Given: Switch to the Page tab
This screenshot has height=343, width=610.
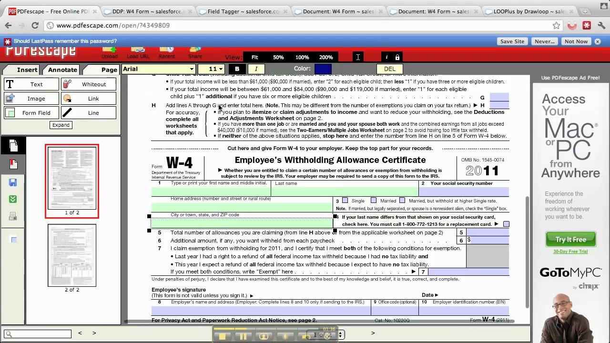Looking at the screenshot, I should pyautogui.click(x=109, y=70).
